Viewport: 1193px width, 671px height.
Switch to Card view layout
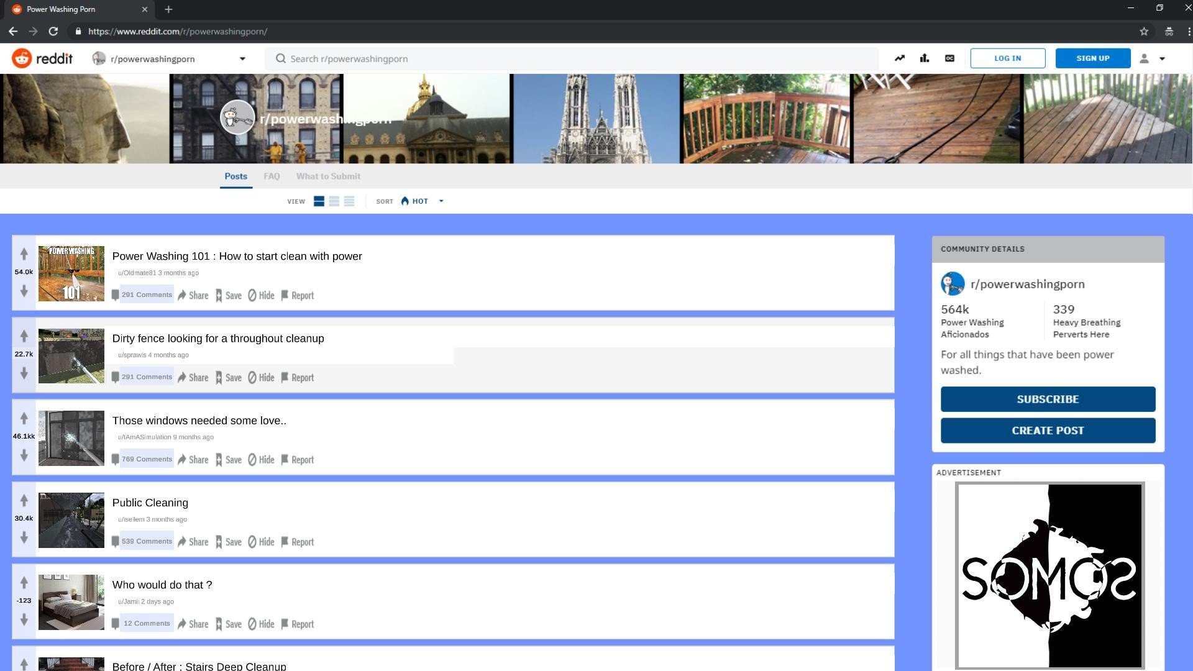[319, 201]
